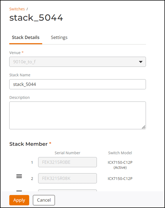Grab the Description box resize handle
The width and height of the screenshot is (165, 208).
point(144,127)
